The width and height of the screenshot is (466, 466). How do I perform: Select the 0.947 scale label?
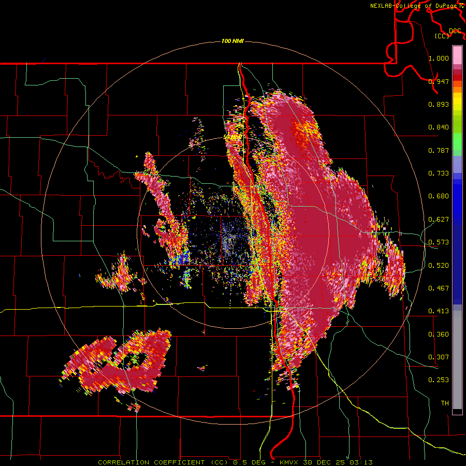[439, 81]
